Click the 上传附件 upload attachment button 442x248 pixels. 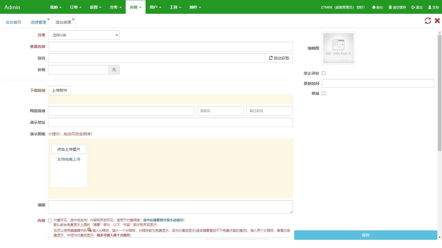[x=59, y=90]
